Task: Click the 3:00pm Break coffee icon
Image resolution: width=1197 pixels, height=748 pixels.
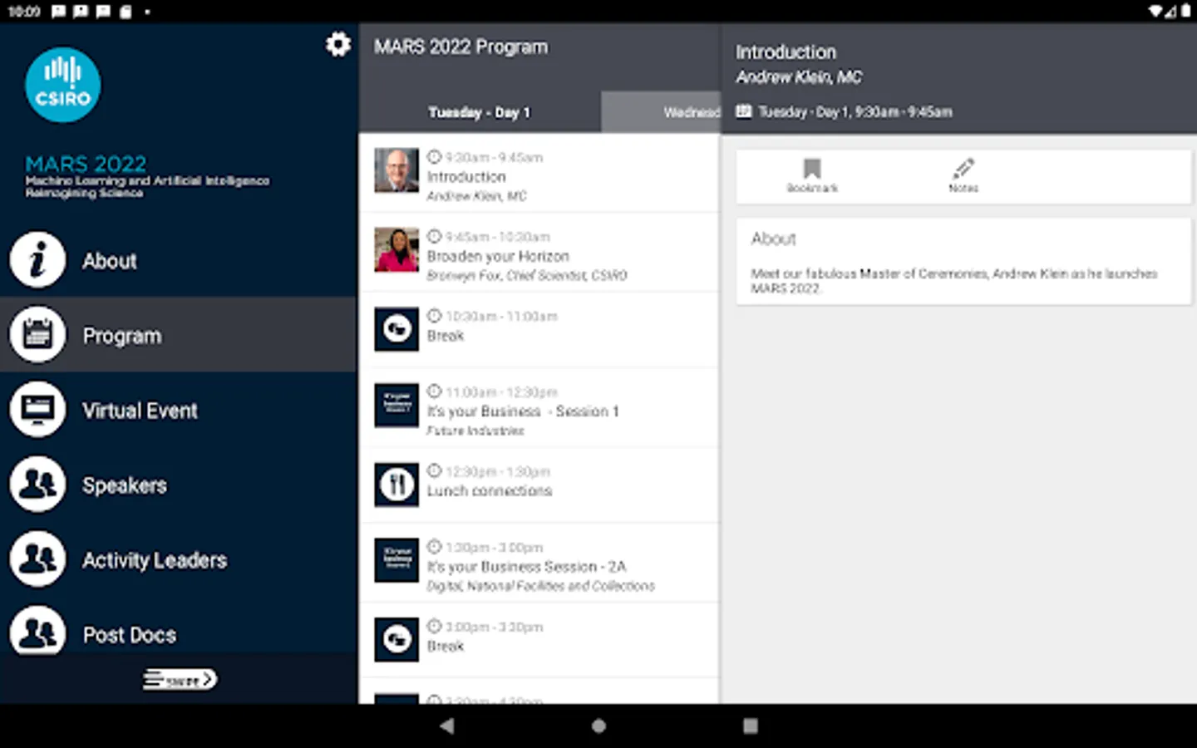Action: pyautogui.click(x=397, y=639)
